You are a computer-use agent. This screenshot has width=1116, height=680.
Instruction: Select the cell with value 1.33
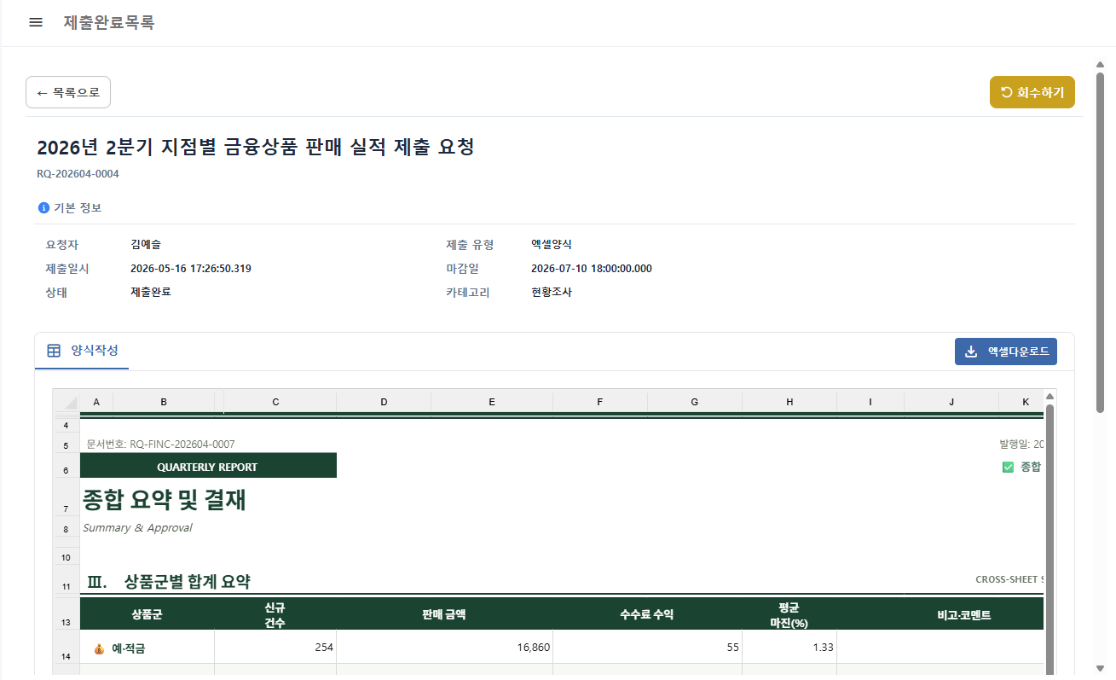[x=789, y=648]
